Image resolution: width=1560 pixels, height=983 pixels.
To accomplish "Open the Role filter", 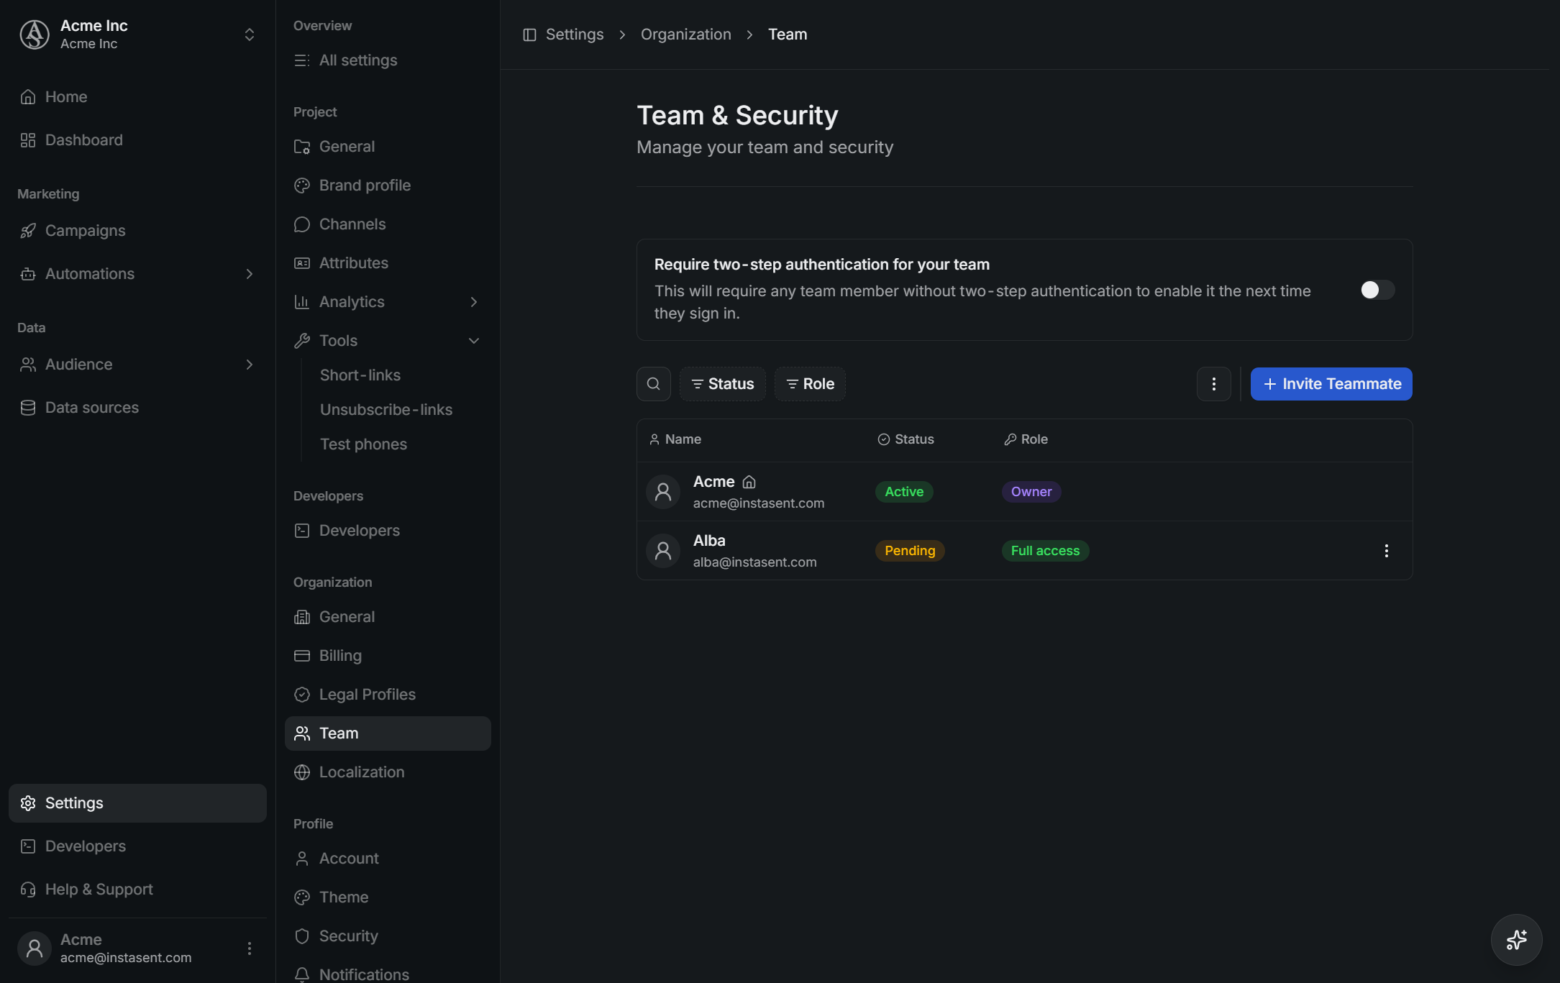I will (809, 384).
